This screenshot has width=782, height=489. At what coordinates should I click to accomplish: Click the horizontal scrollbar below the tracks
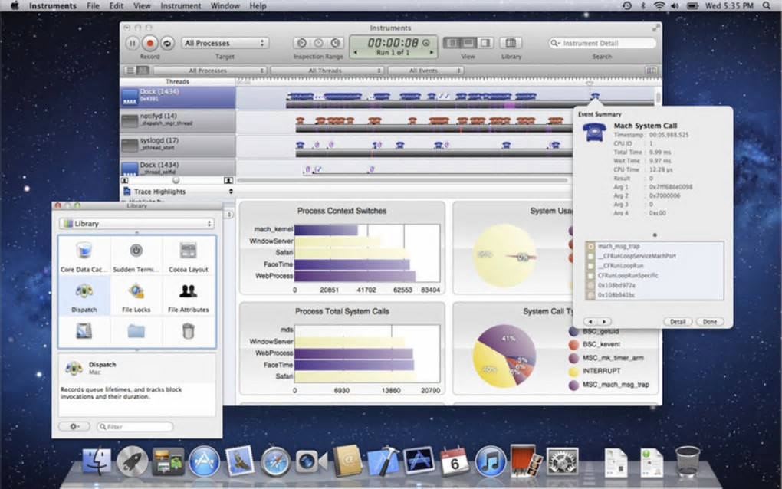402,180
